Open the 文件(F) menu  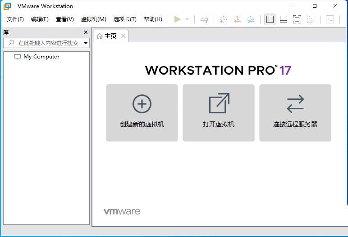15,19
